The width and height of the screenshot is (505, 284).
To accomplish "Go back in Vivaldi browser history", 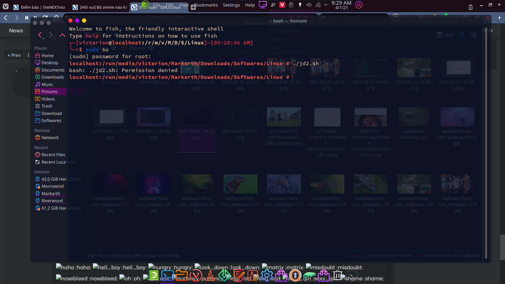I will pos(6,18).
